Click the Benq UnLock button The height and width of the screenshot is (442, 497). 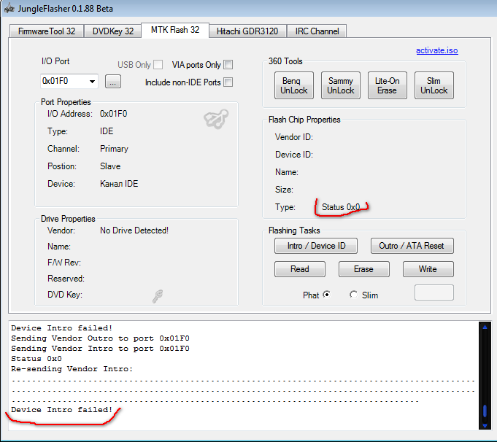point(294,85)
